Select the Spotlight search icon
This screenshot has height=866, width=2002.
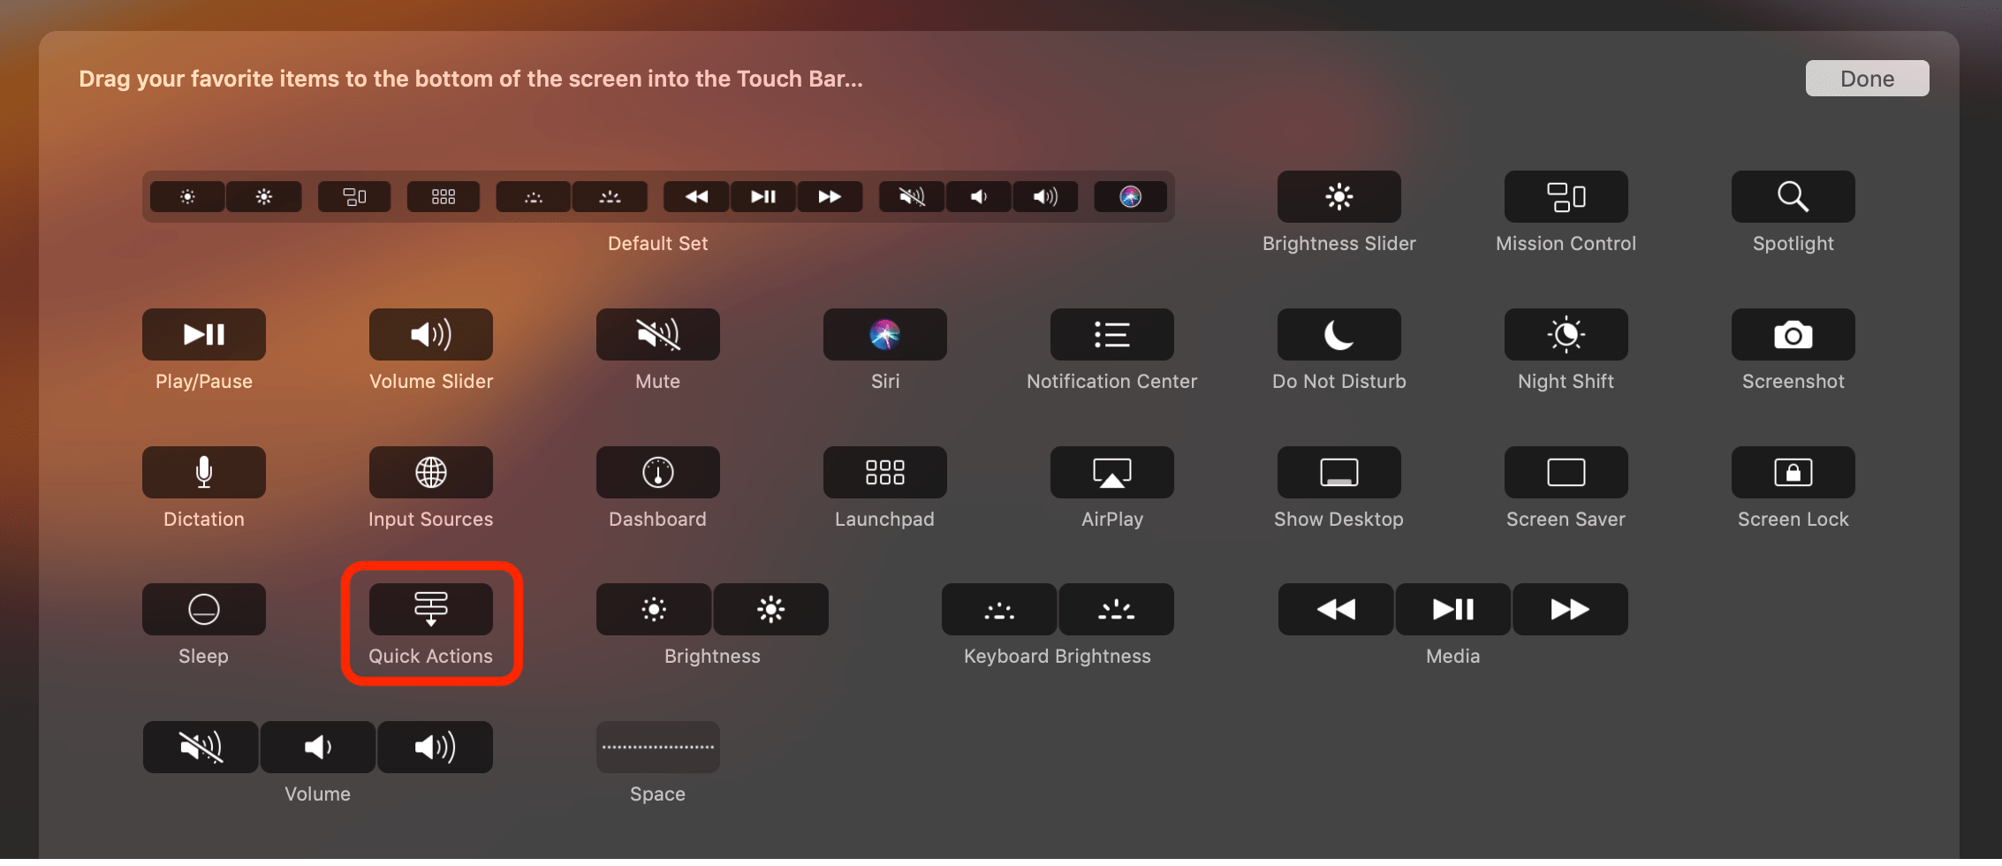click(x=1792, y=196)
